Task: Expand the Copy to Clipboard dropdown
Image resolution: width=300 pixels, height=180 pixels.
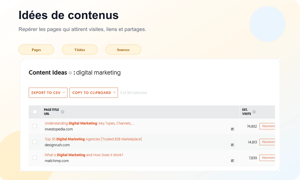Action: [x=94, y=92]
